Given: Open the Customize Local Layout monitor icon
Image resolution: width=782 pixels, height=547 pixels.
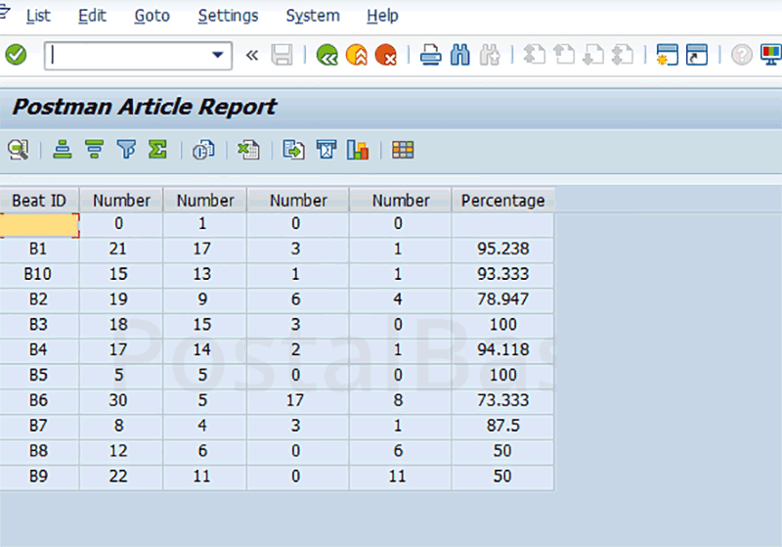Looking at the screenshot, I should tap(770, 56).
